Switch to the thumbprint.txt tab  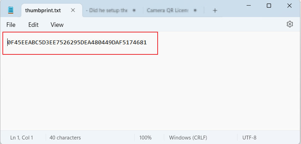43,10
